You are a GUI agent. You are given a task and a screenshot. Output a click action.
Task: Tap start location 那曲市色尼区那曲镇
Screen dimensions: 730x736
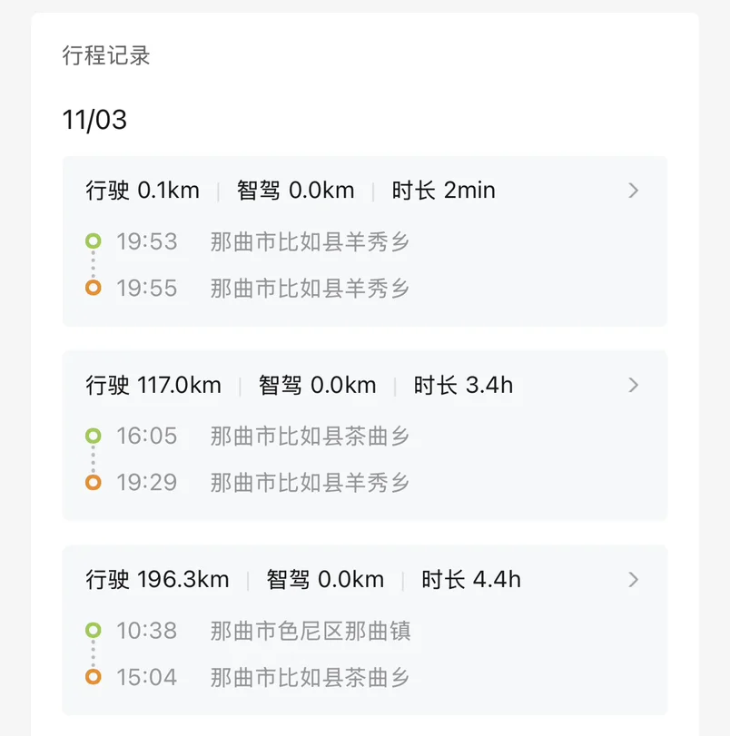pos(311,630)
